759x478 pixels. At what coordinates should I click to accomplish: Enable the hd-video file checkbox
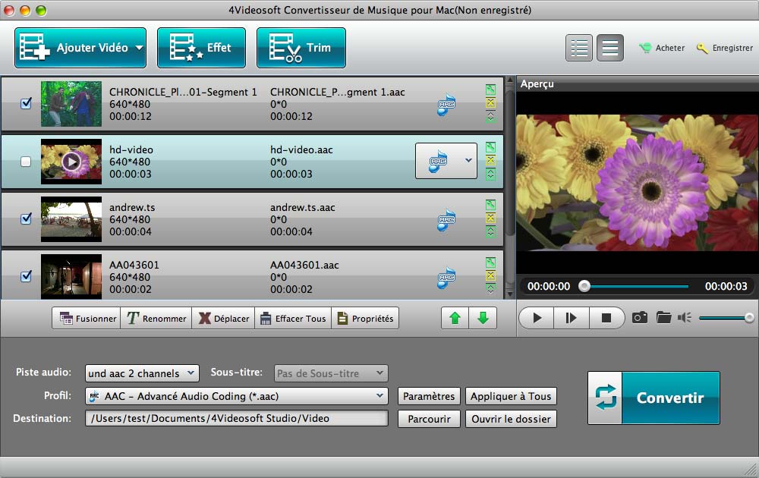26,162
